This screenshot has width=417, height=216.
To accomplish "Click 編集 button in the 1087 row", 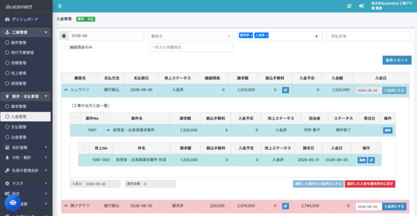I will (x=388, y=130).
